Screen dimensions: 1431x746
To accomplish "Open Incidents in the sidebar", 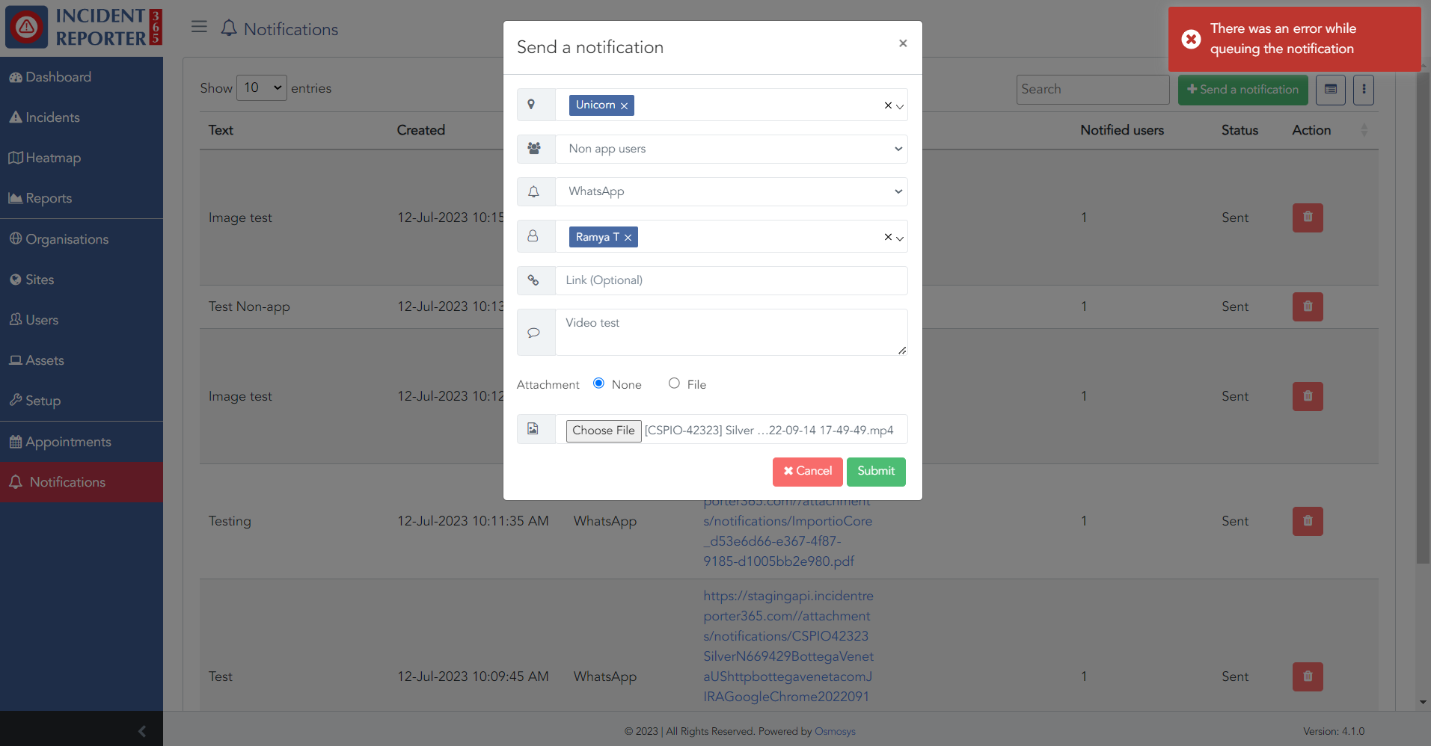I will pos(52,117).
